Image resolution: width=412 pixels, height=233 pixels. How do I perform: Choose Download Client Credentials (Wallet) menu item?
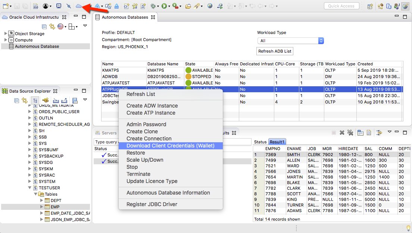coord(170,146)
